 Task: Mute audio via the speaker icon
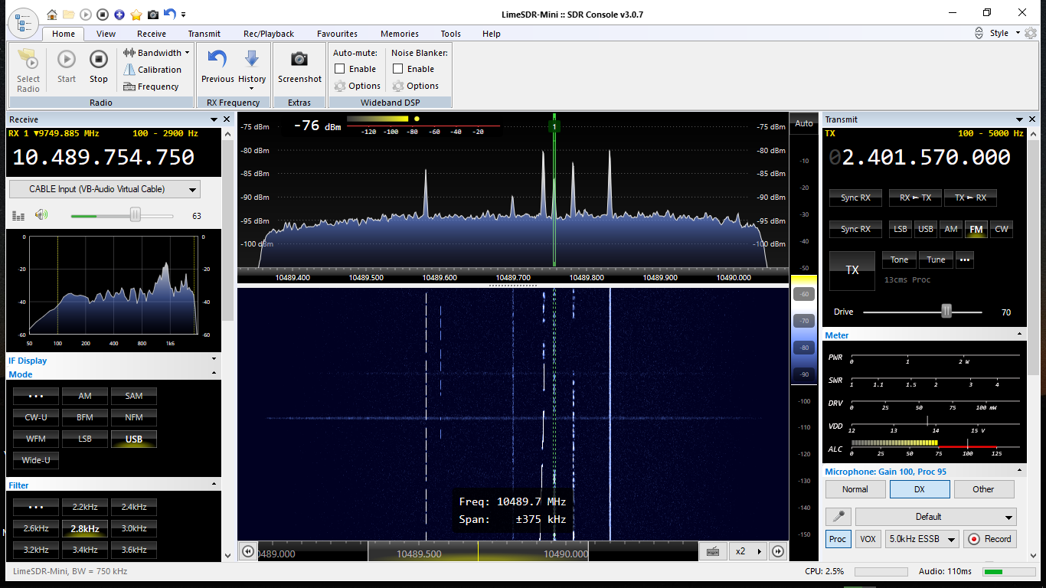click(41, 216)
